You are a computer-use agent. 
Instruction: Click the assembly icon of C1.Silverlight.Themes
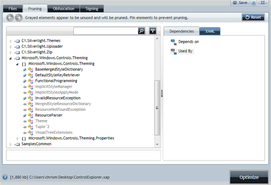click(x=17, y=41)
